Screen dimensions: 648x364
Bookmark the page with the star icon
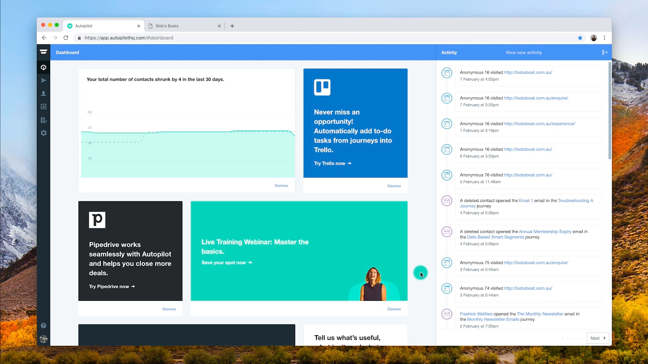click(x=580, y=38)
